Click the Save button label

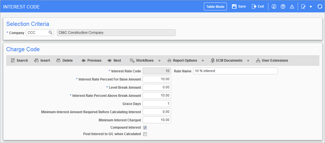[x=242, y=6]
